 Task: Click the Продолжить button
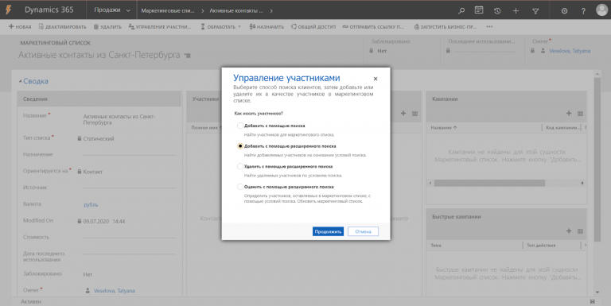[328, 231]
